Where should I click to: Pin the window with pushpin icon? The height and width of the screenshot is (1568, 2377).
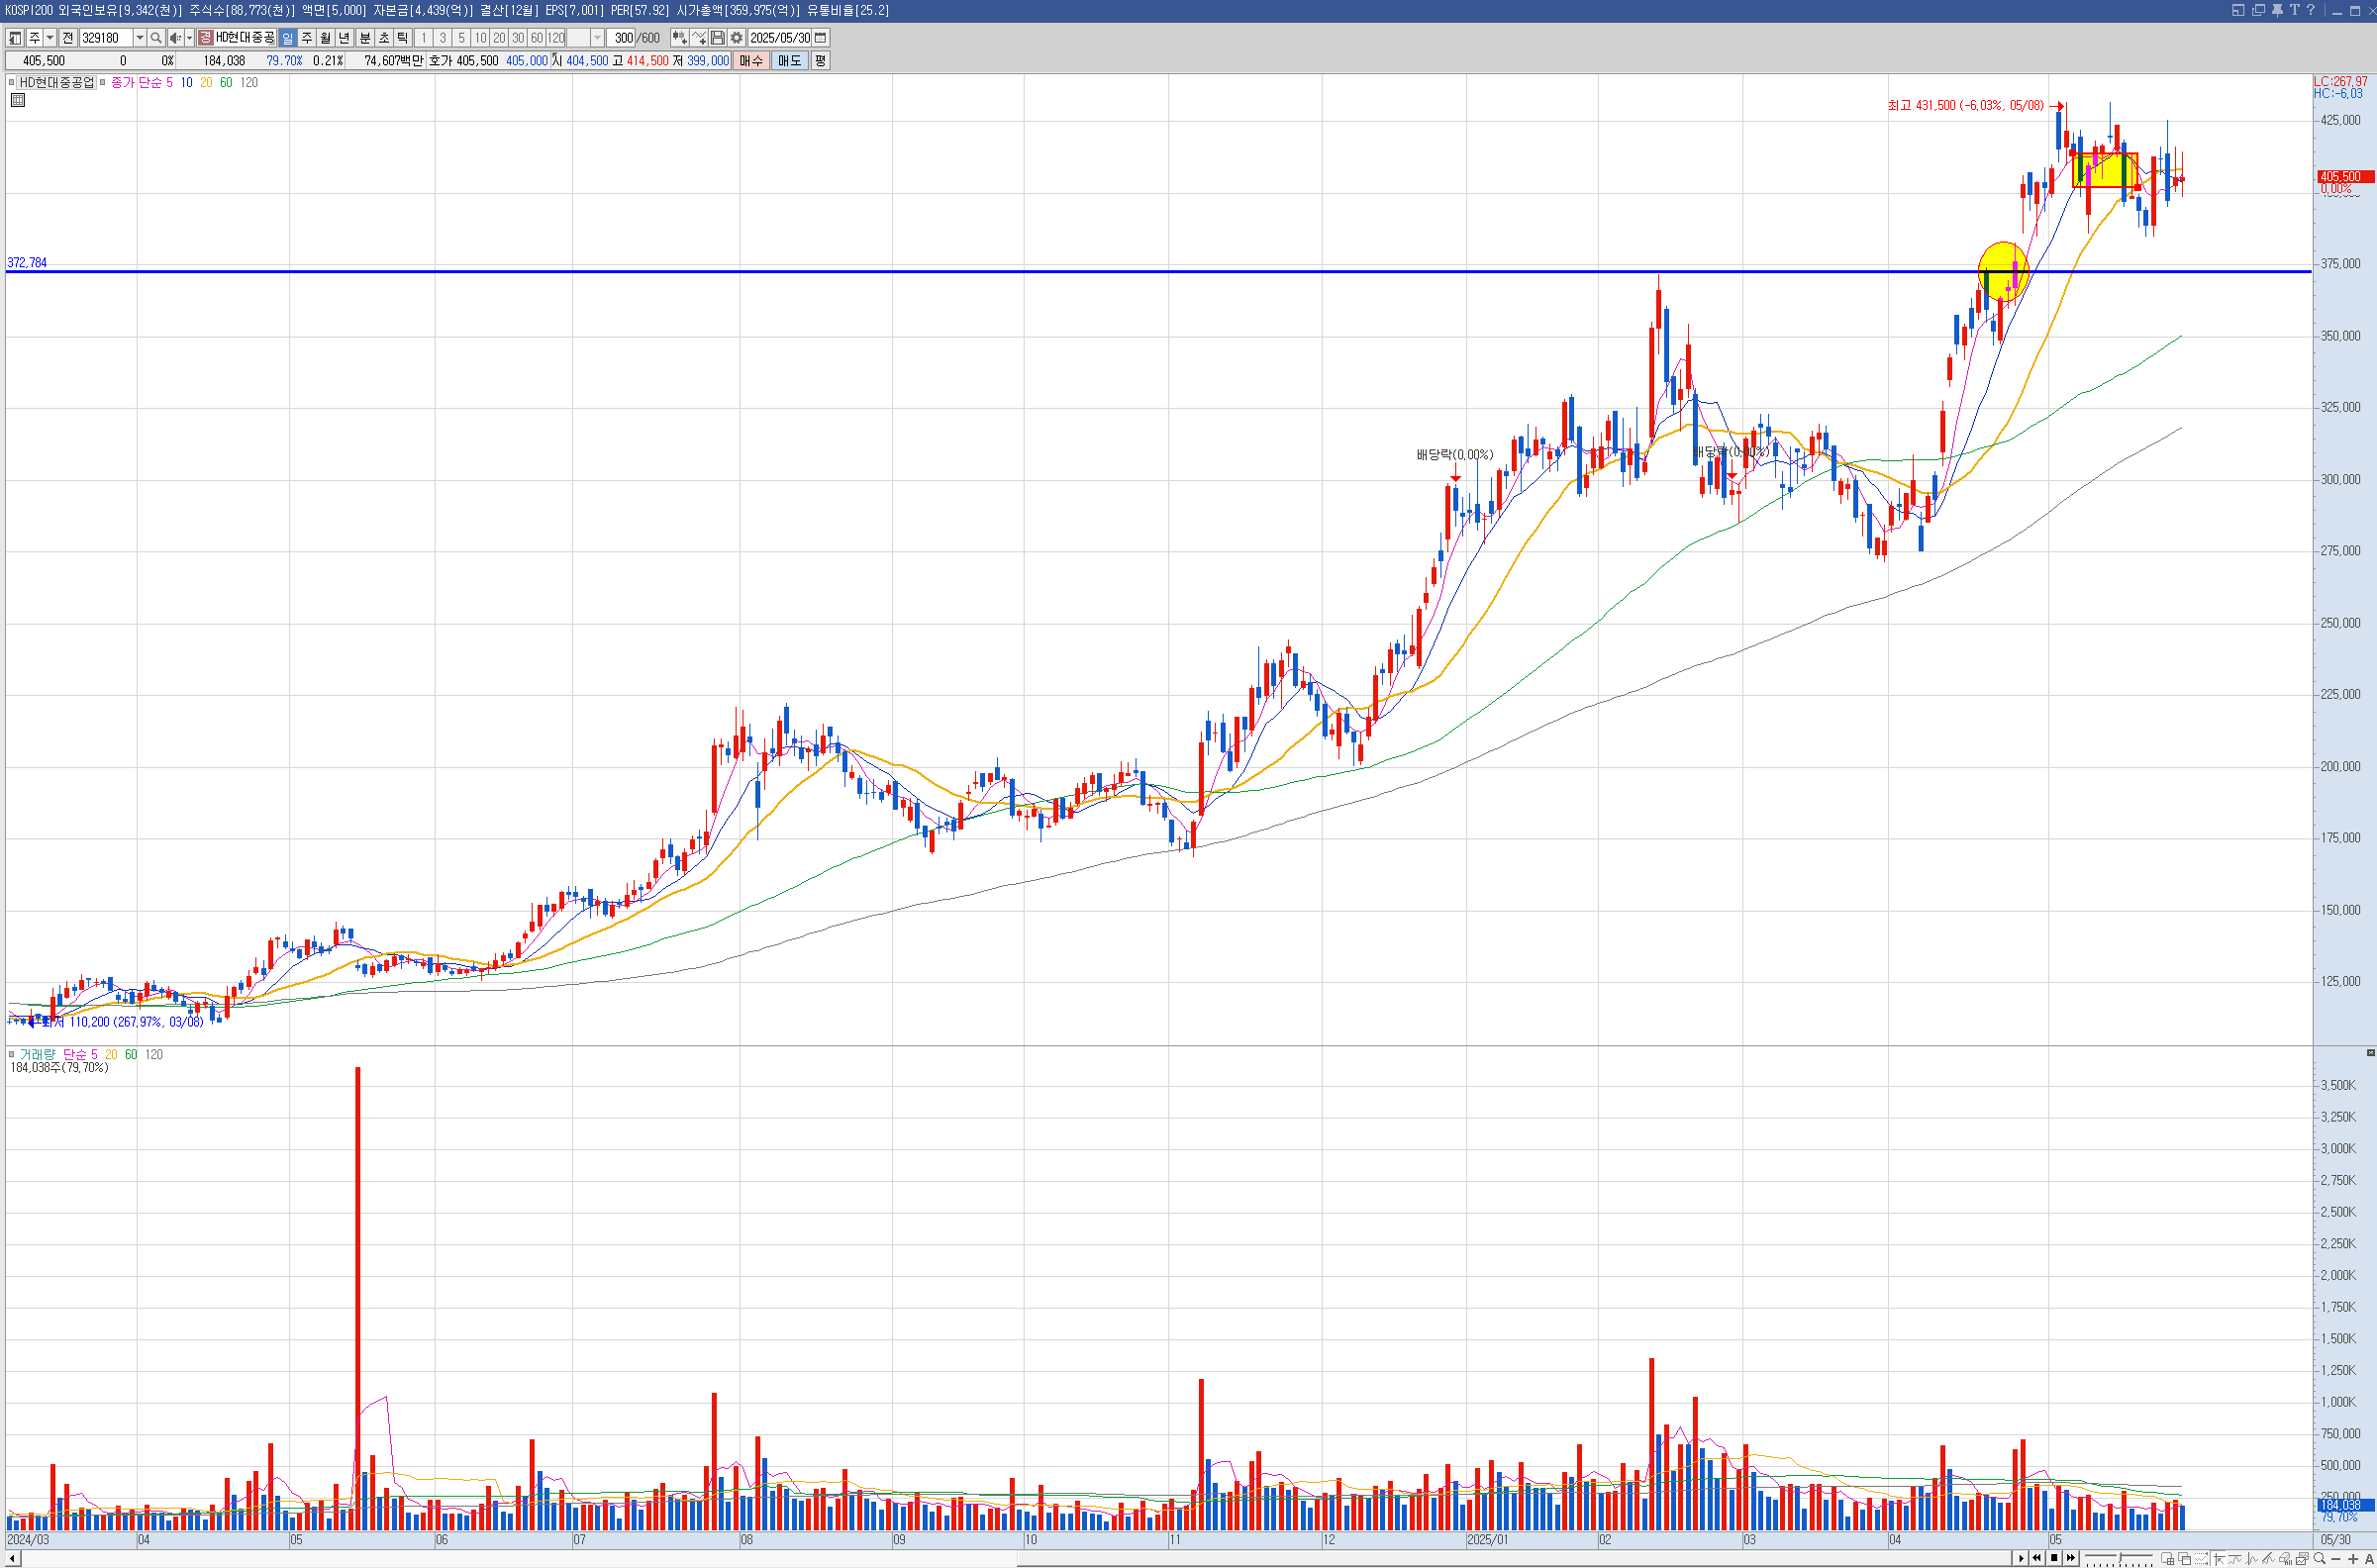(x=2277, y=10)
